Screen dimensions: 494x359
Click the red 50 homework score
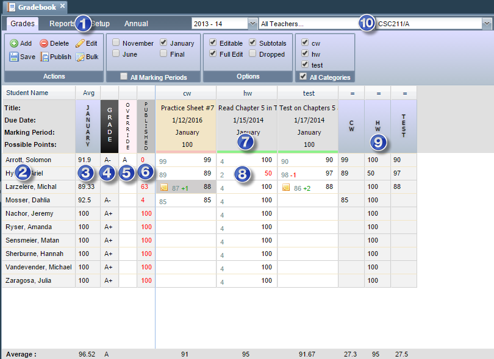click(268, 173)
